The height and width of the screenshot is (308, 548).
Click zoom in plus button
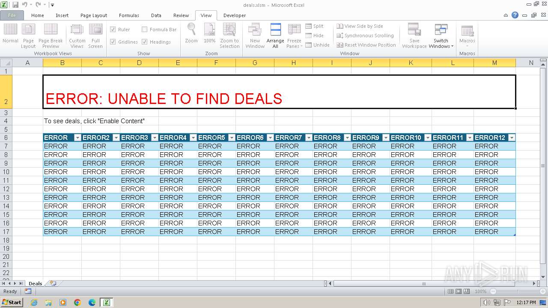pyautogui.click(x=543, y=291)
